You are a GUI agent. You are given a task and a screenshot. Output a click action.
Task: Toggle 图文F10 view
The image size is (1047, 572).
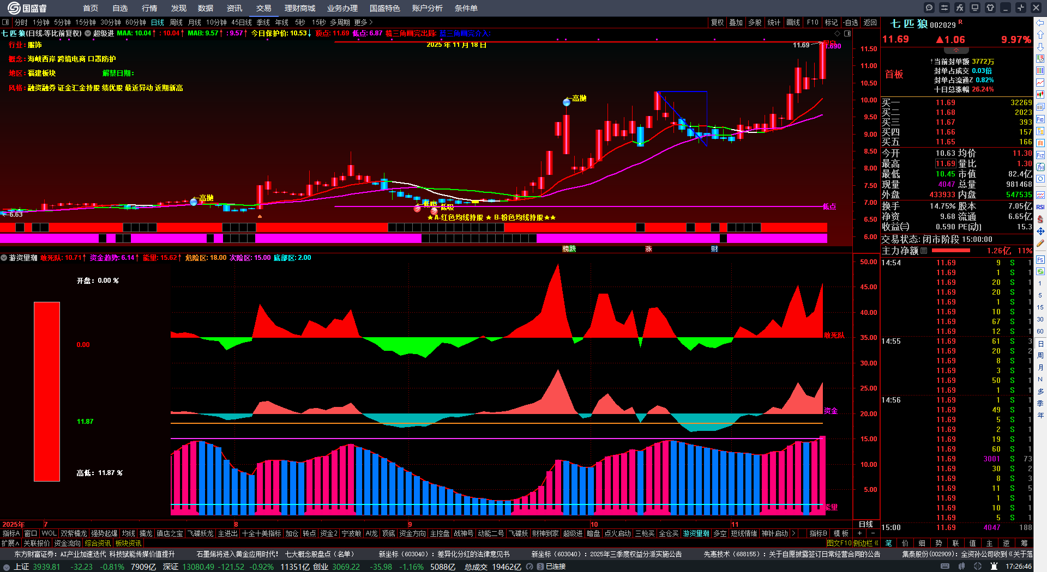point(839,543)
